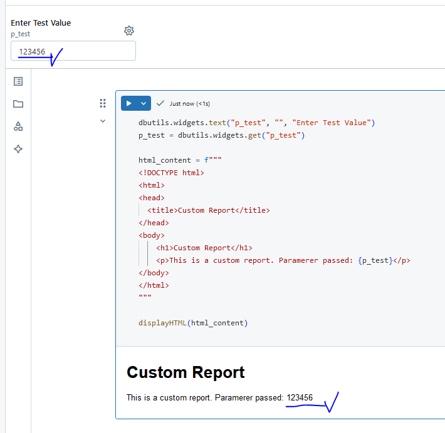Open the catalog shapes icon in sidebar
Image resolution: width=445 pixels, height=433 pixels.
(18, 126)
